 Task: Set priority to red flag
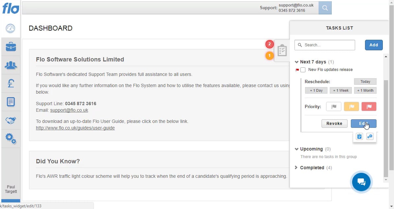coord(369,106)
